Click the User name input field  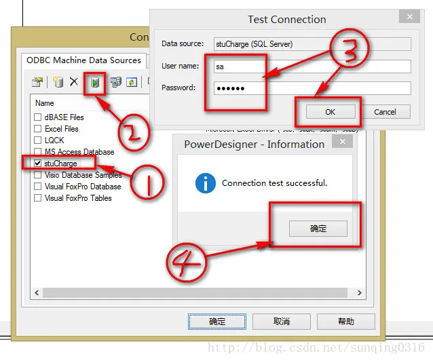(x=312, y=66)
